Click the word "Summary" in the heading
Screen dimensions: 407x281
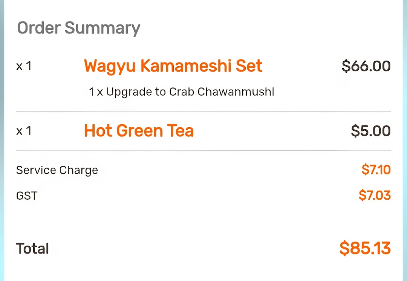102,28
